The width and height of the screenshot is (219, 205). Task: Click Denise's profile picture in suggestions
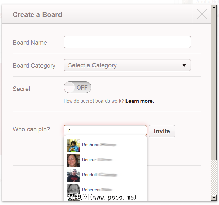click(73, 160)
